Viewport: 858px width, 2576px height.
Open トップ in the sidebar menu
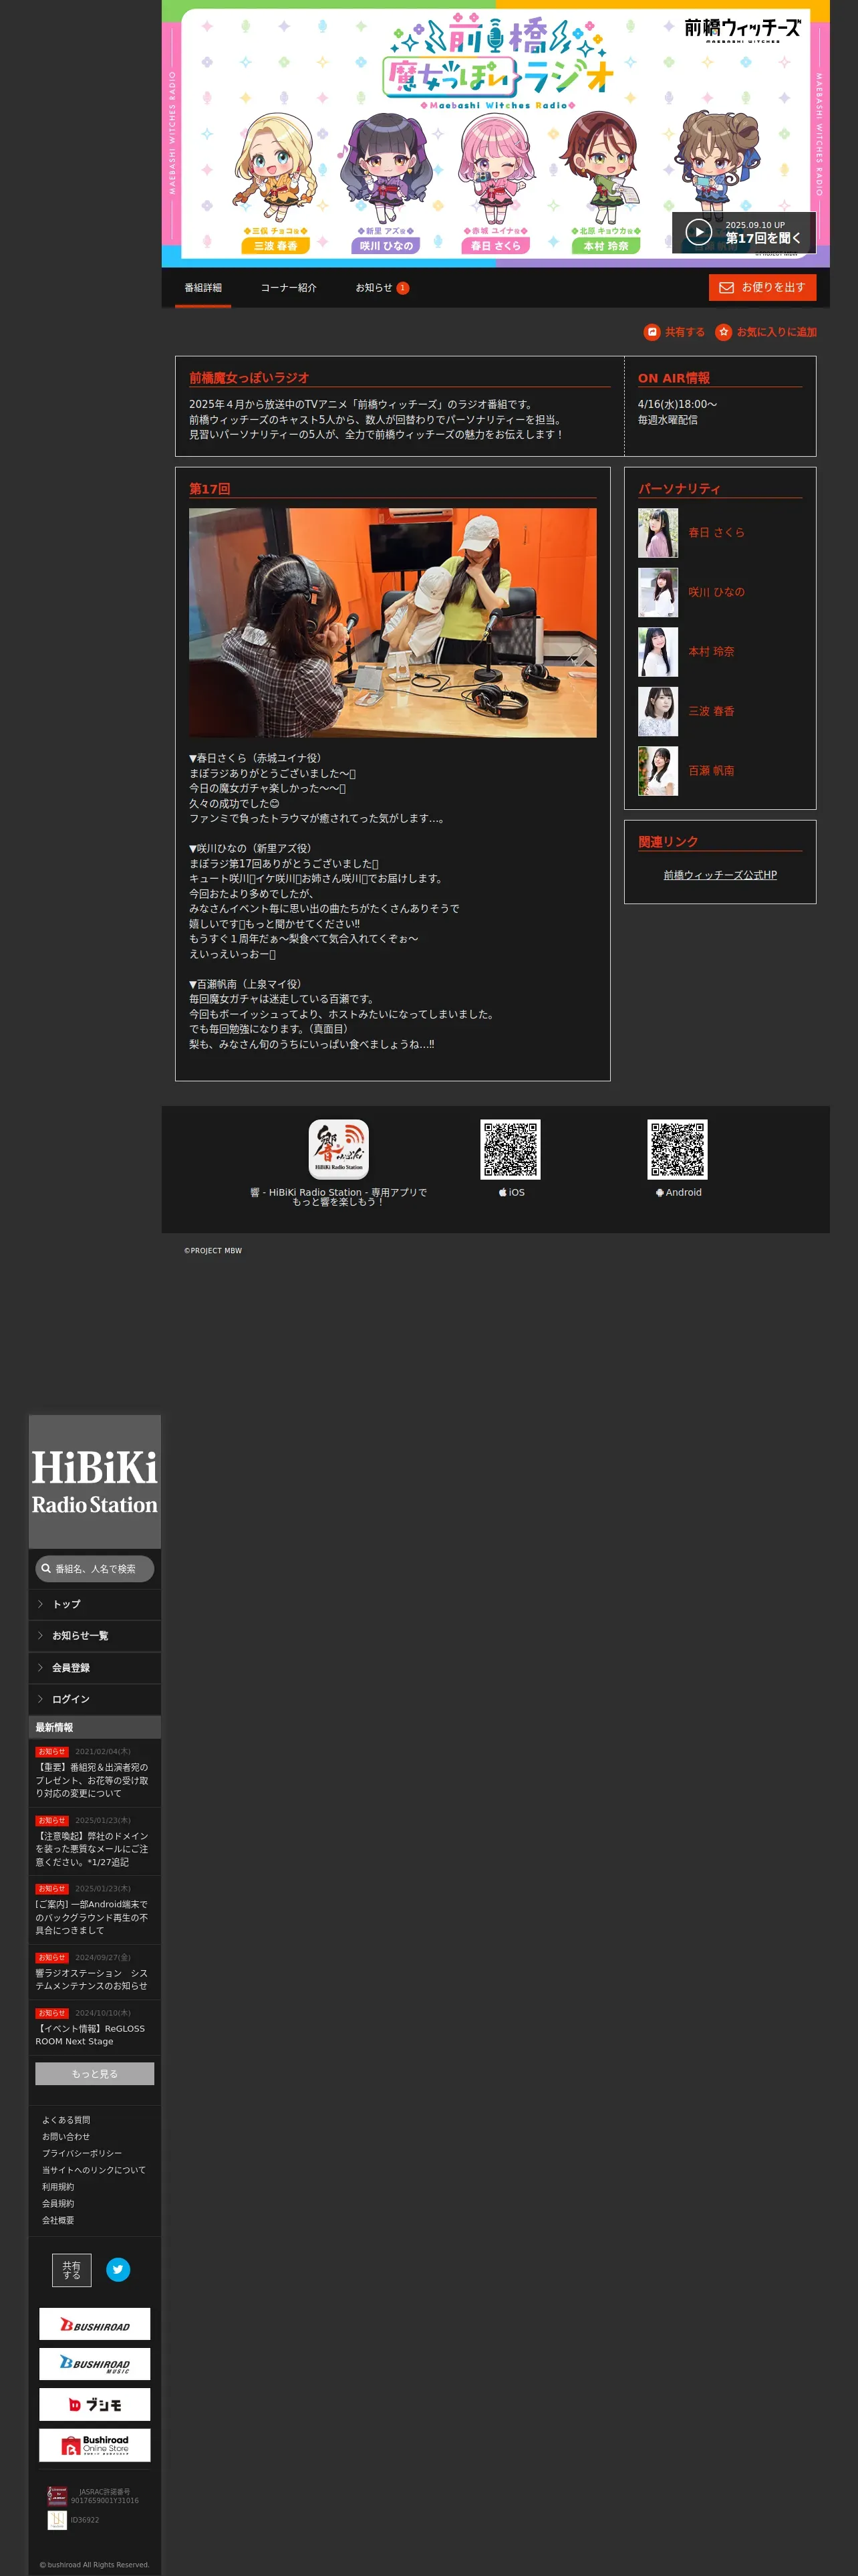tap(95, 1605)
